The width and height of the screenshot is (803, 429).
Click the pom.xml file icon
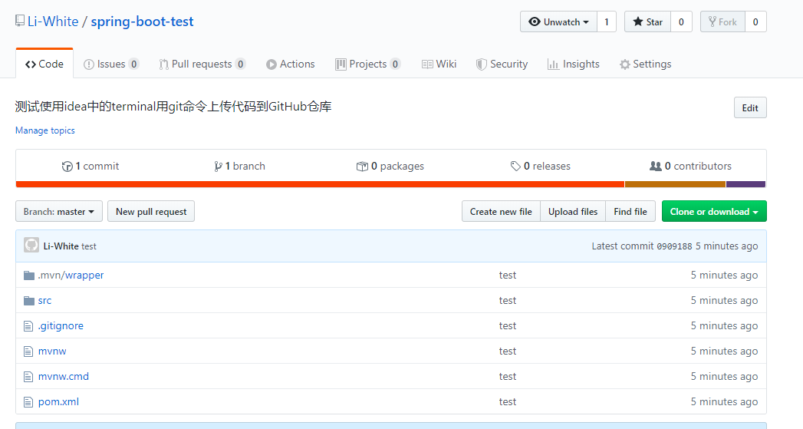29,402
